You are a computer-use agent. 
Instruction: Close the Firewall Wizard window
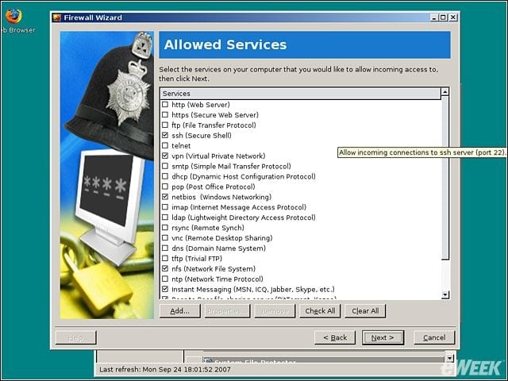click(x=453, y=17)
